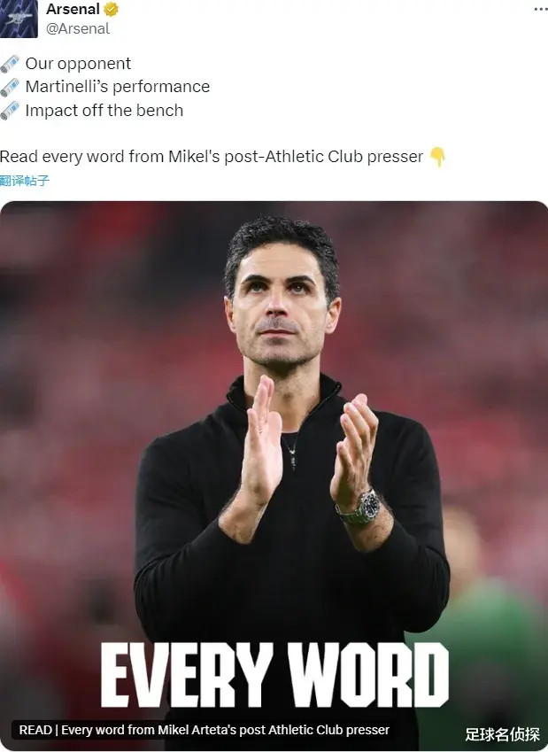Screen dimensions: 548x752
Task: Click newspaper emoji beside Impact off the bench
Action: tap(10, 111)
